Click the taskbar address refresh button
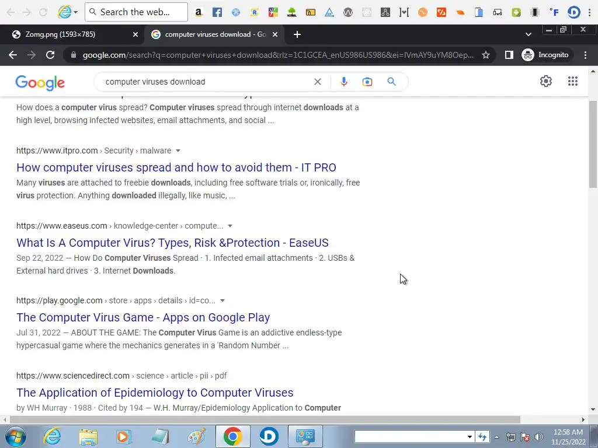 [482, 436]
